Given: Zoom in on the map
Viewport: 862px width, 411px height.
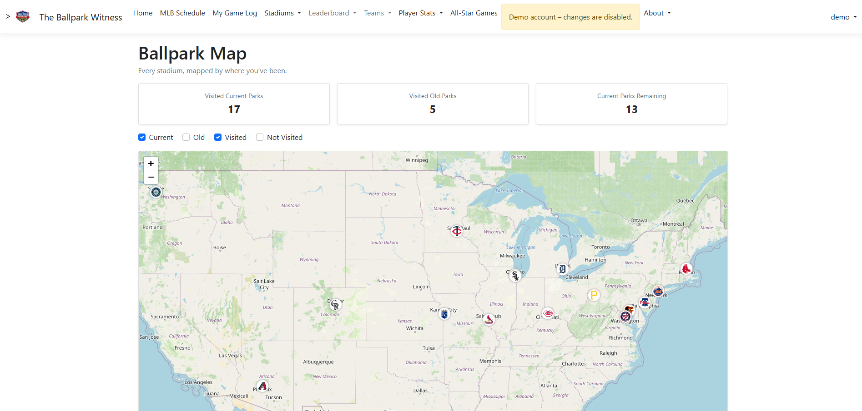Looking at the screenshot, I should point(151,163).
